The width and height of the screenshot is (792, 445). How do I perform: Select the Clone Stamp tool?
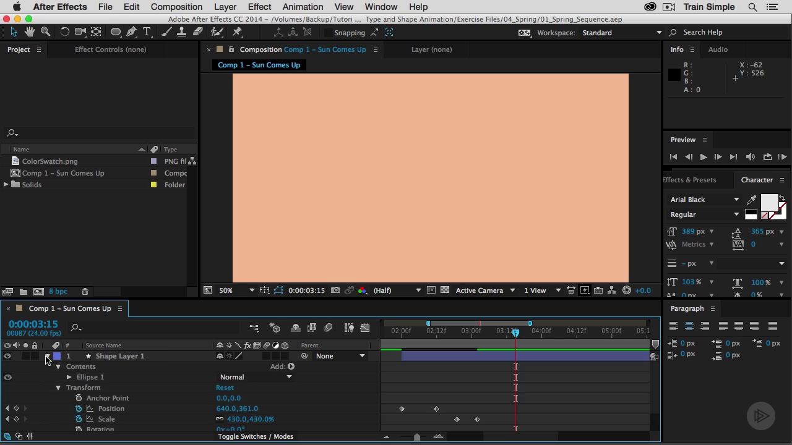click(x=182, y=32)
